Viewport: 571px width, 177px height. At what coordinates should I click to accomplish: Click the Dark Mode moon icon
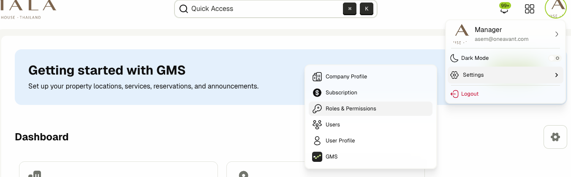click(454, 58)
